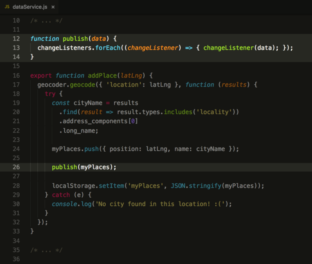The width and height of the screenshot is (312, 264).
Task: Click 'push' on line 24
Action: point(91,149)
